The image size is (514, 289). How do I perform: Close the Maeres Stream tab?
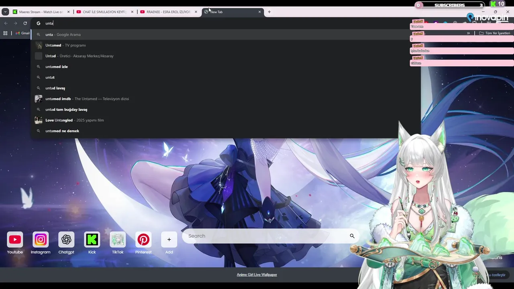tap(68, 12)
